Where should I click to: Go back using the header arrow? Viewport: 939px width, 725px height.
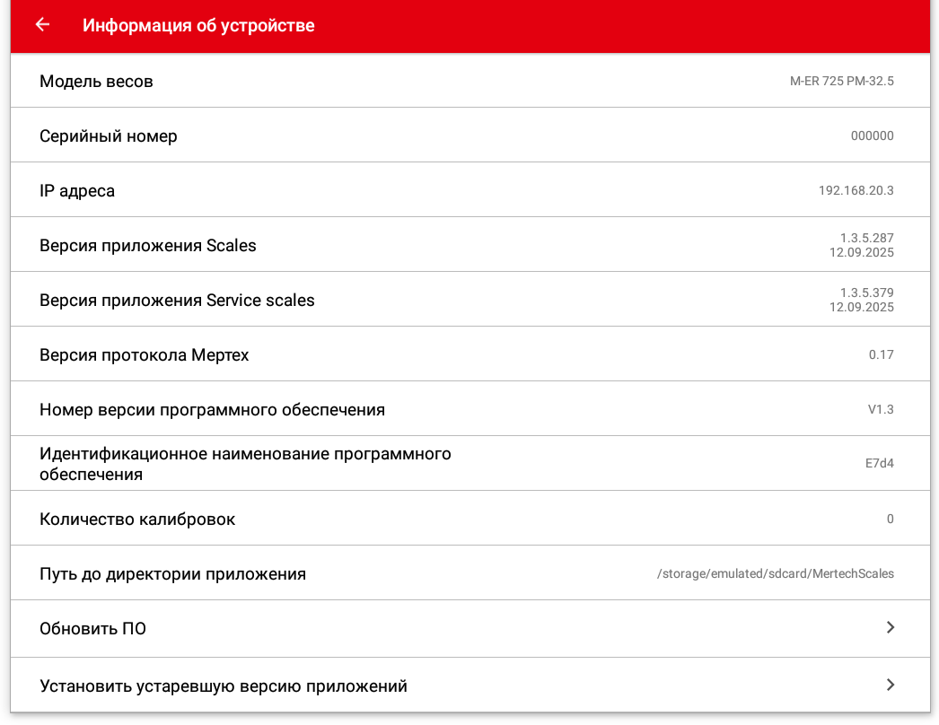(x=42, y=25)
